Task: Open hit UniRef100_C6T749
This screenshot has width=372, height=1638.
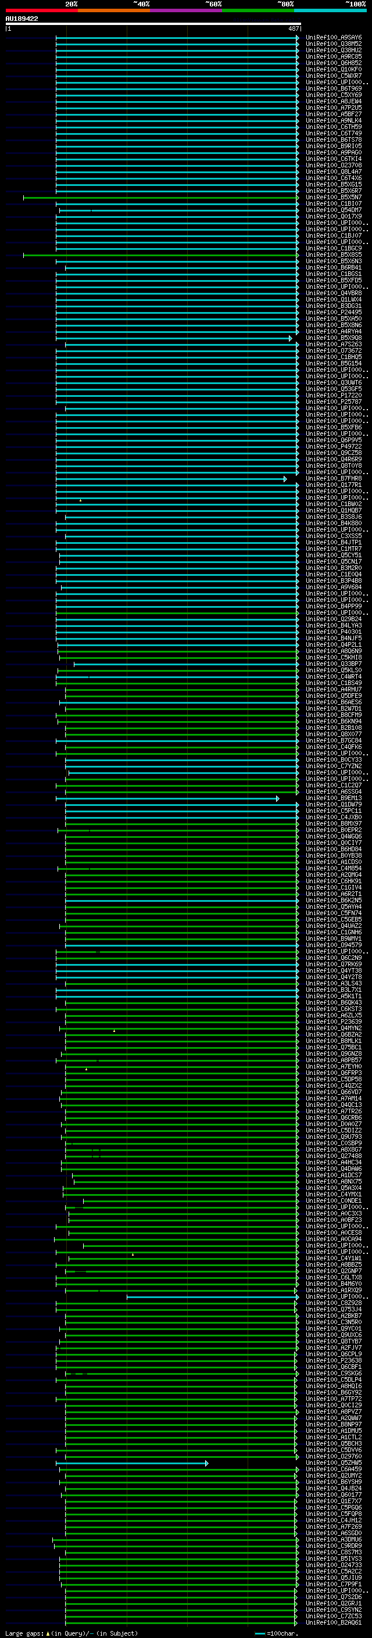Action: pos(333,134)
